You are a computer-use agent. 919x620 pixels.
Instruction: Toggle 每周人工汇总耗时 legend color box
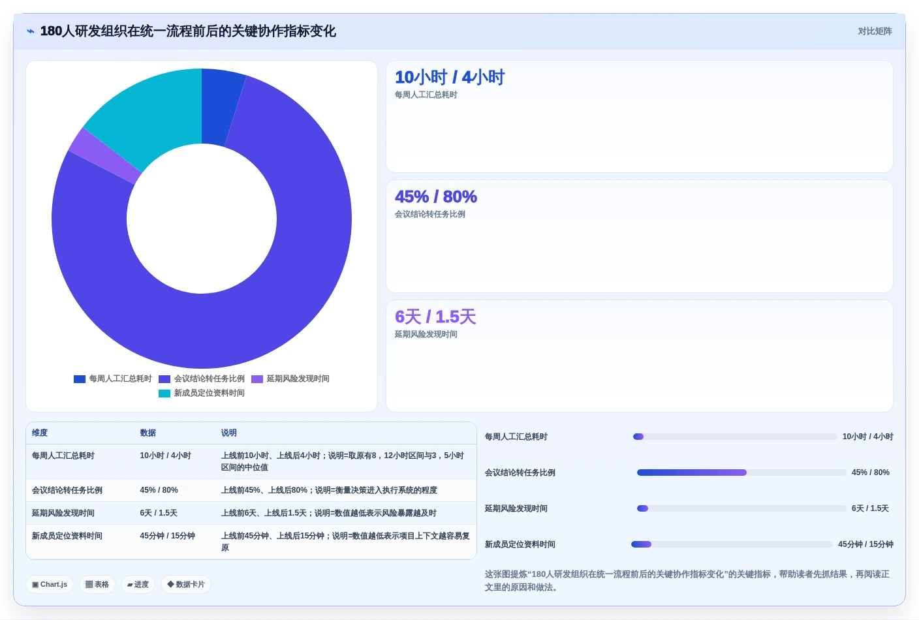coord(80,379)
